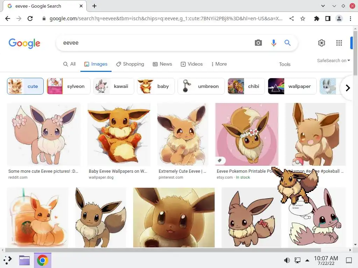Open the Eevee Pokemon Printable pink thumbnail
Viewport: 358px width, 268px height.
[247, 134]
